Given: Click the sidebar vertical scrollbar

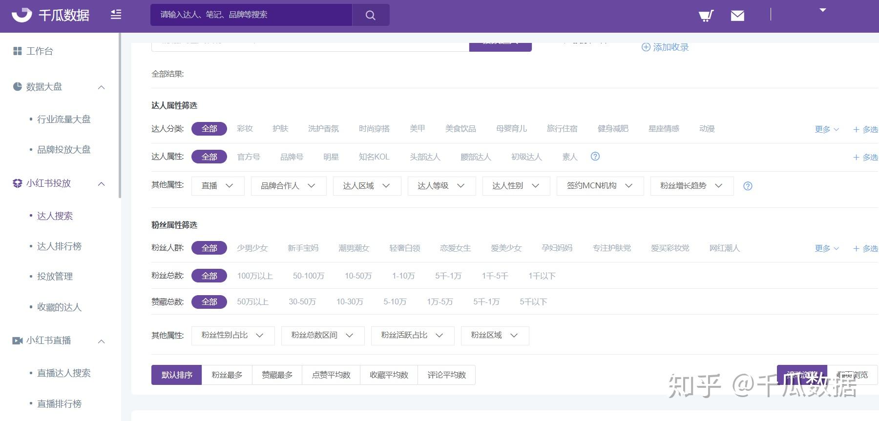Looking at the screenshot, I should 120,116.
